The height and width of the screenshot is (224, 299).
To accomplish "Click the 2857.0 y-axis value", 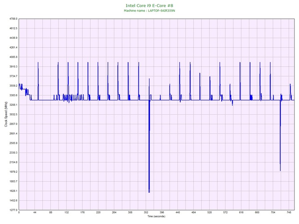I will click(x=13, y=124).
